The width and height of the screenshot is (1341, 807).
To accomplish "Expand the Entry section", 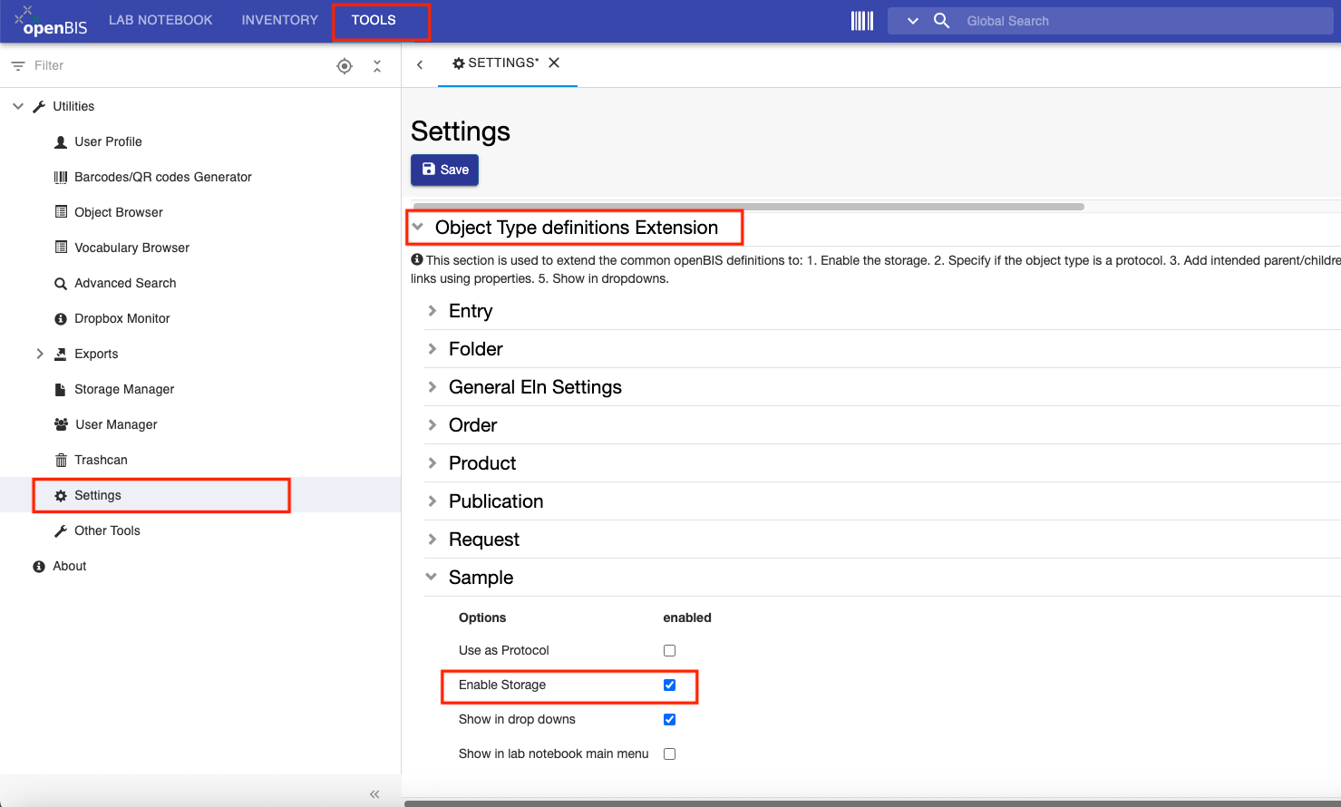I will [432, 310].
